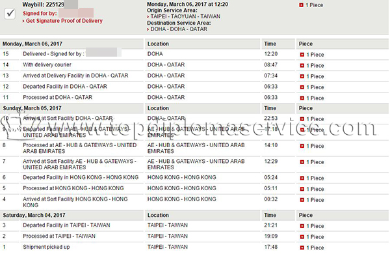
Task: Select the Monday, March 06, 2017 date header
Action: [32, 44]
